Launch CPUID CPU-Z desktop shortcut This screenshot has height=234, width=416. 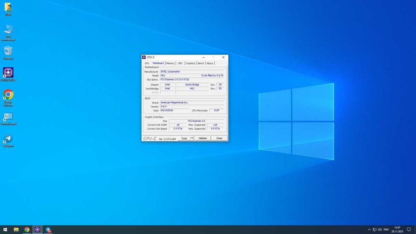point(8,73)
